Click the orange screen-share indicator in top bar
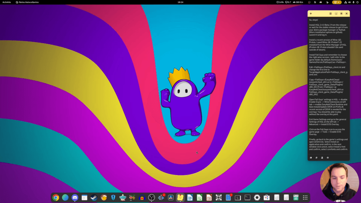The width and height of the screenshot is (361, 203). pos(337,2)
